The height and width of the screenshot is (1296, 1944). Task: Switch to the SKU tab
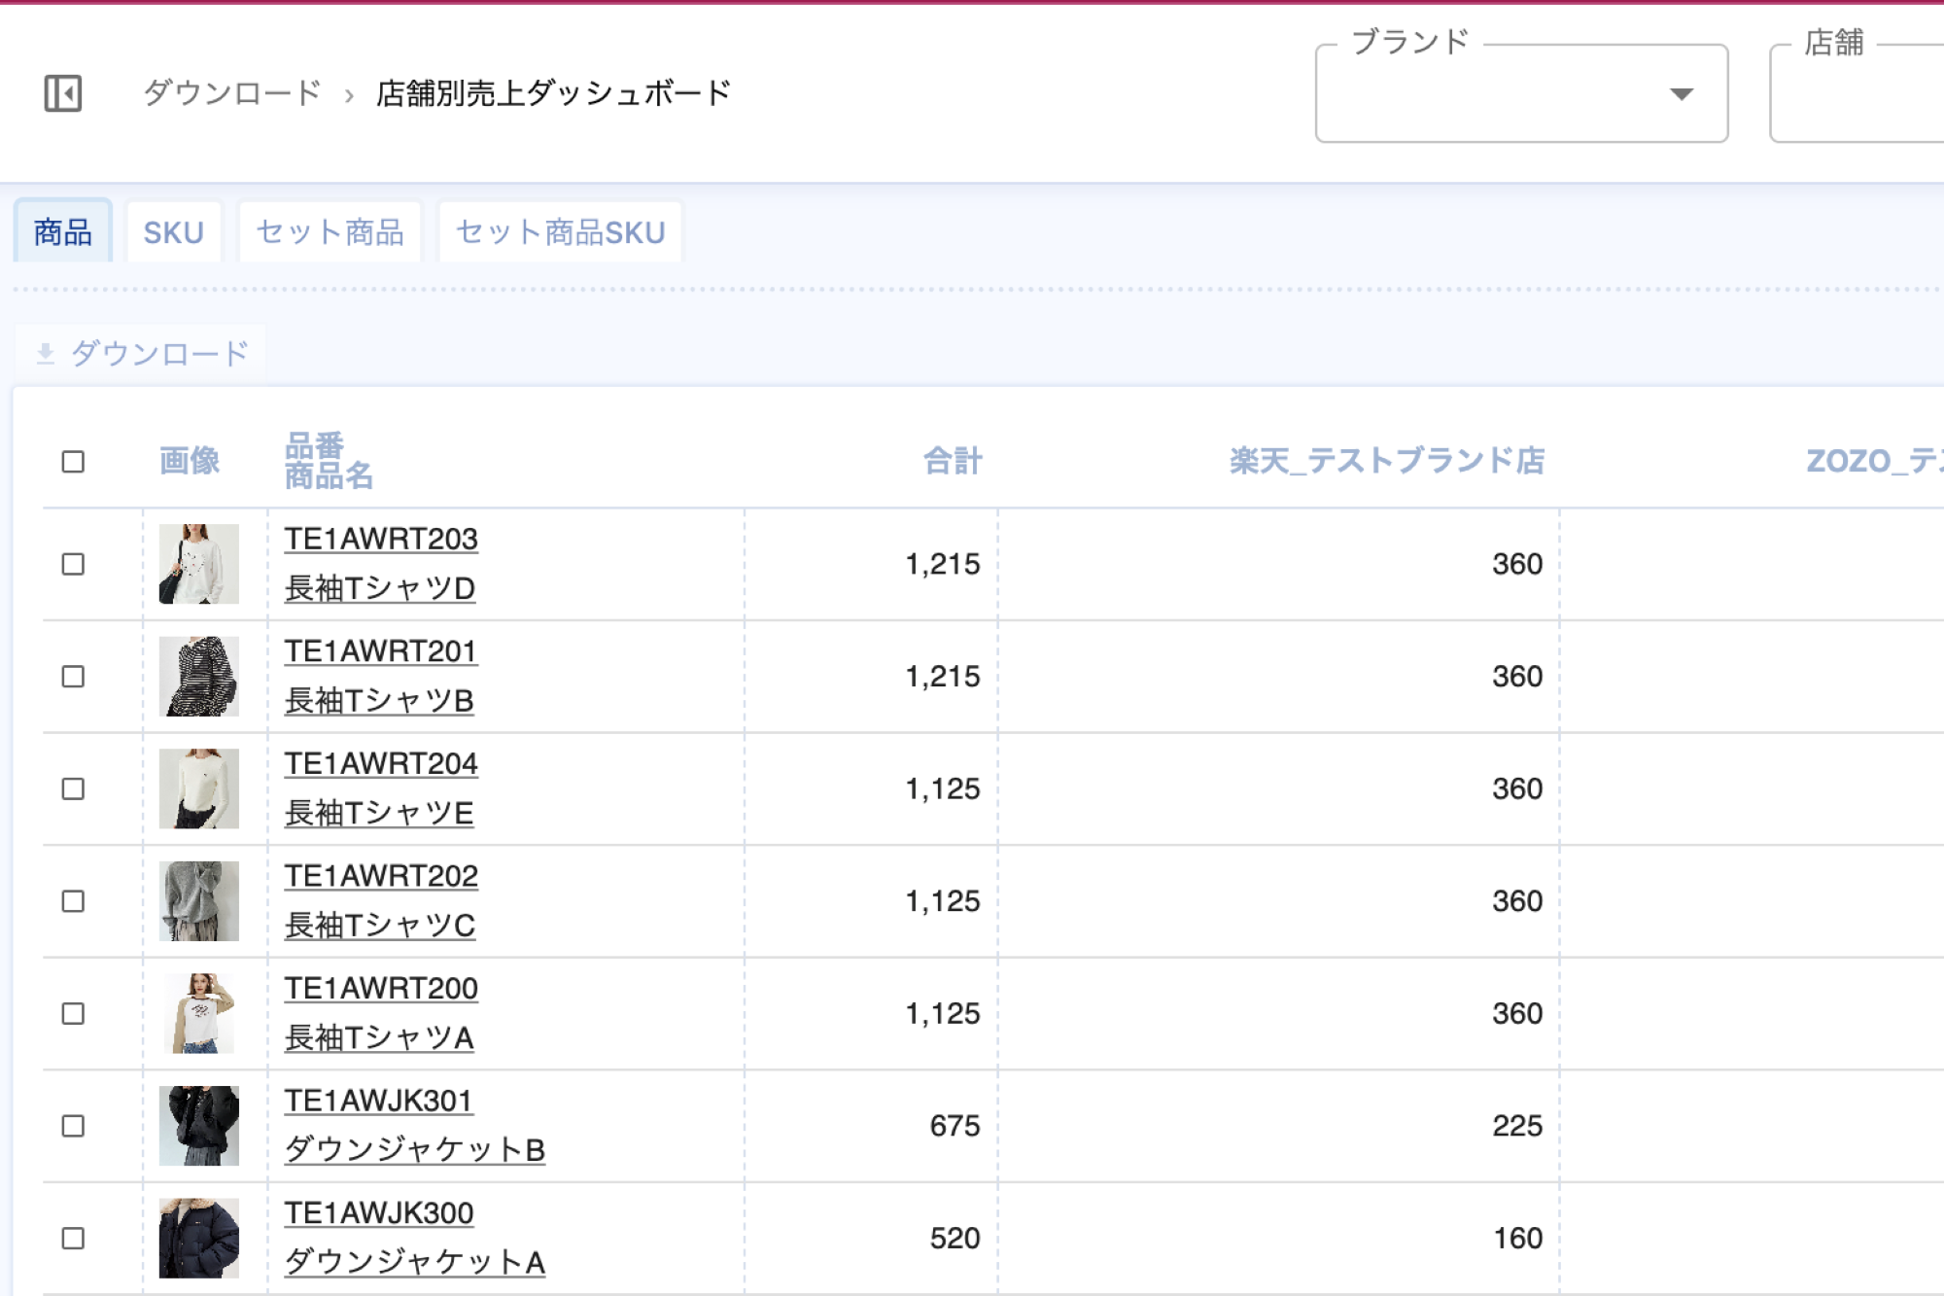pos(173,232)
